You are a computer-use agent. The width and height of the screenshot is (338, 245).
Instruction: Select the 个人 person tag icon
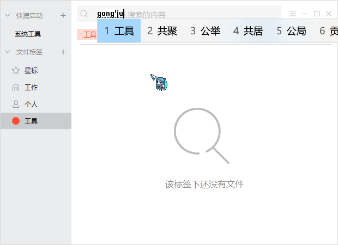point(15,104)
